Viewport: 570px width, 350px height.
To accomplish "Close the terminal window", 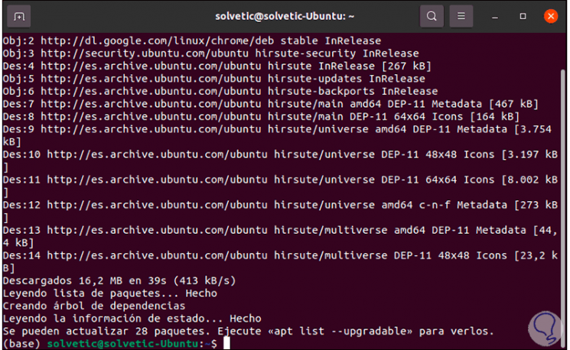I will (x=551, y=16).
